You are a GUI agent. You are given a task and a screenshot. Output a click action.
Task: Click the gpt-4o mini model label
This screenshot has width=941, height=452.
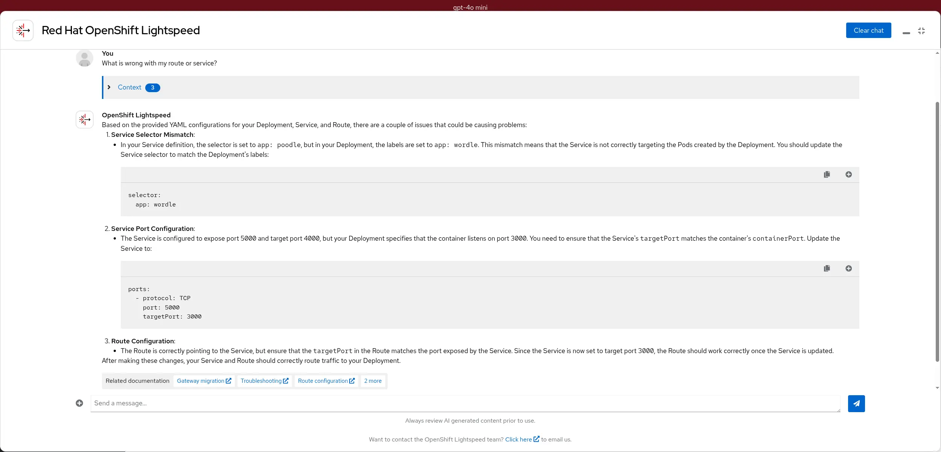click(x=470, y=7)
